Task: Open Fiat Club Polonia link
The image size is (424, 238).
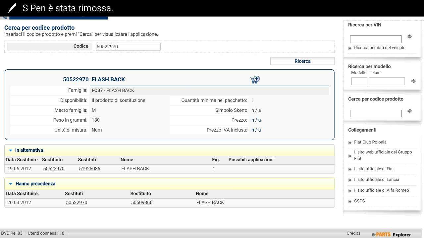Action: (370, 142)
